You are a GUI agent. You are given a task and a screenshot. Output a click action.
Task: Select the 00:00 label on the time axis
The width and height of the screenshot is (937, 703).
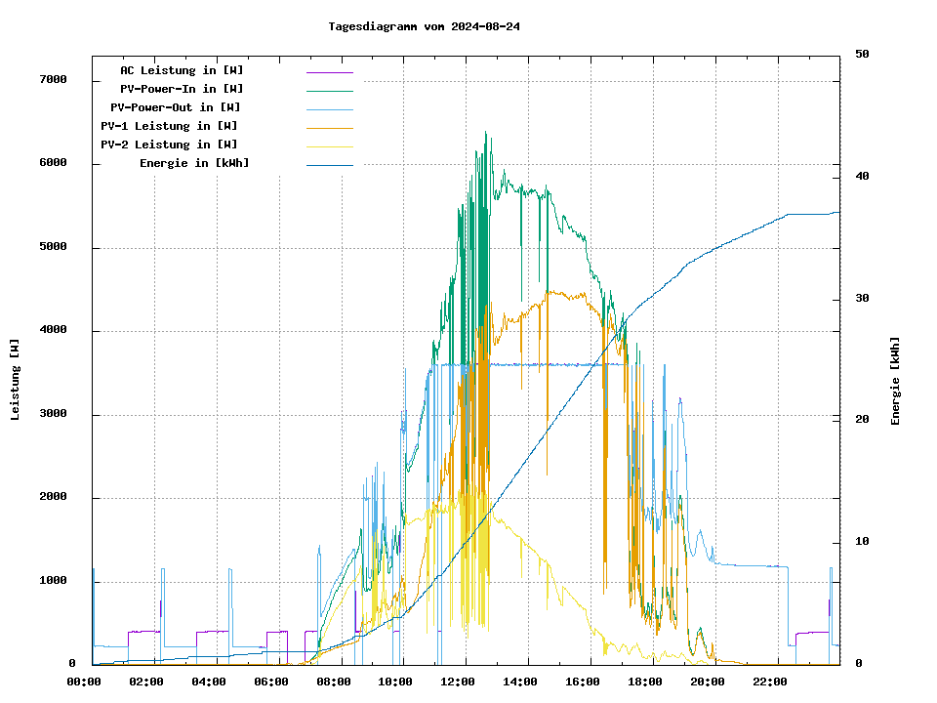click(84, 682)
